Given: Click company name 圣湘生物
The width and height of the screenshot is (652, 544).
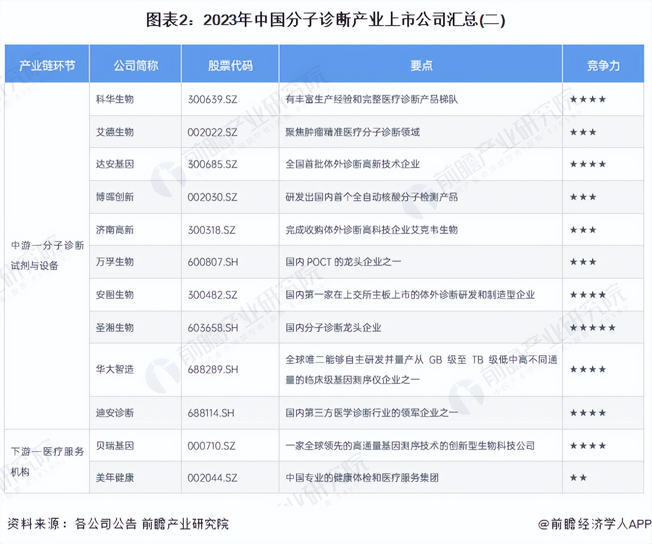Looking at the screenshot, I should click(x=115, y=328).
